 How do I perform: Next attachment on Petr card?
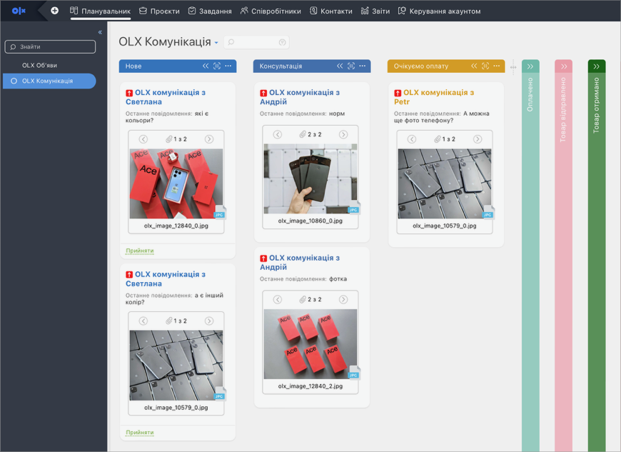(x=478, y=139)
